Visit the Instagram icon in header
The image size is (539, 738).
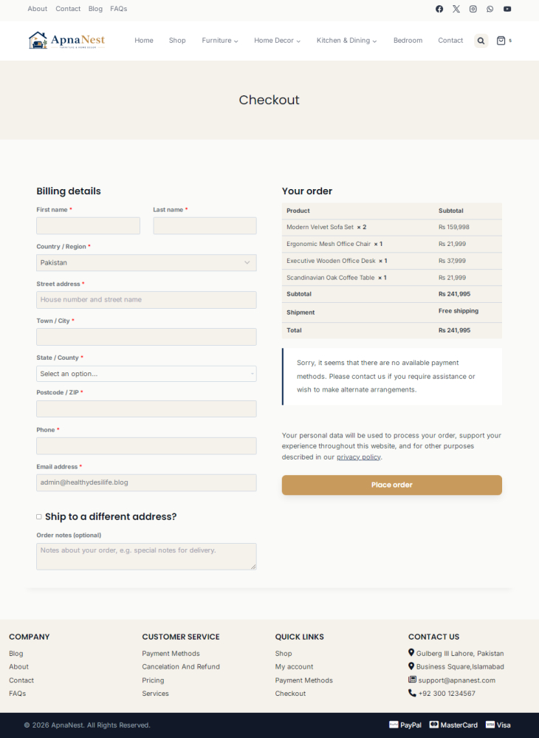473,9
